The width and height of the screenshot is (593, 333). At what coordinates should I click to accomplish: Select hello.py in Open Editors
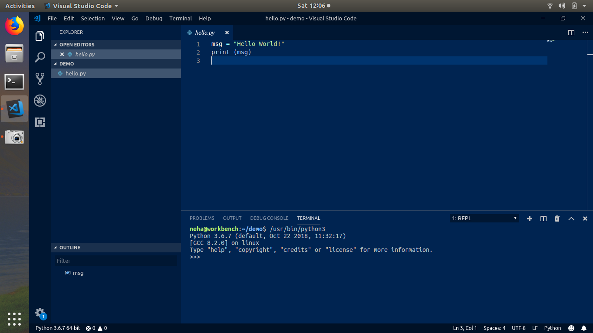(x=116, y=54)
